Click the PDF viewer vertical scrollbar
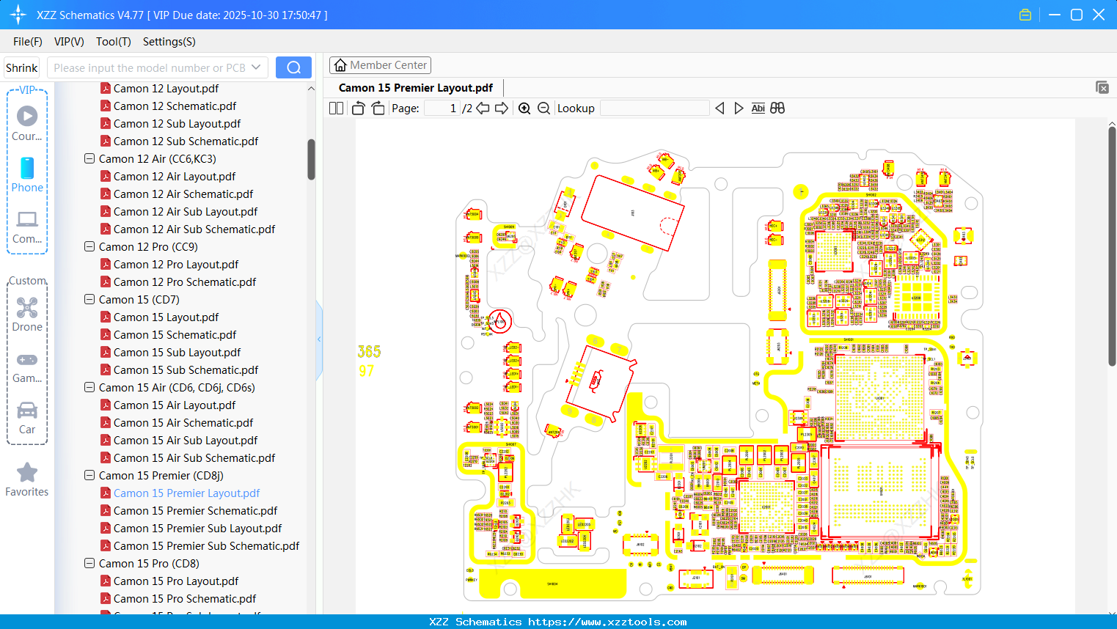Image resolution: width=1117 pixels, height=629 pixels. point(1112,246)
